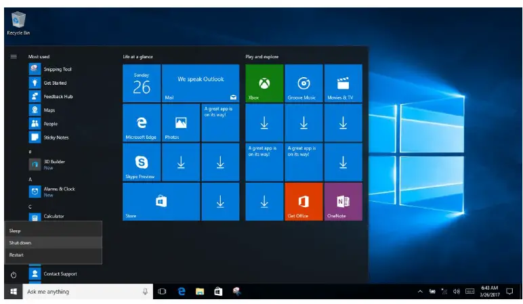Screen dimensions: 523x304
Task: Launch Snipping Tool from Most used
Action: point(50,69)
